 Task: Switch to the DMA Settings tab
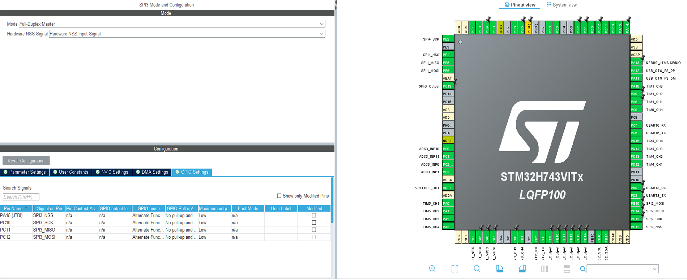(152, 172)
